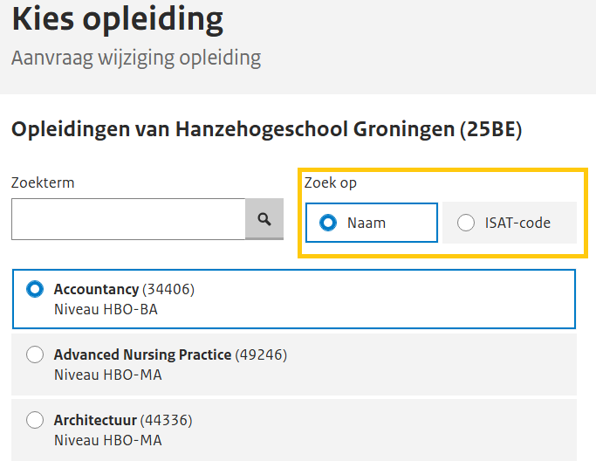The image size is (596, 461).
Task: Click the Naam option label text
Action: click(366, 223)
